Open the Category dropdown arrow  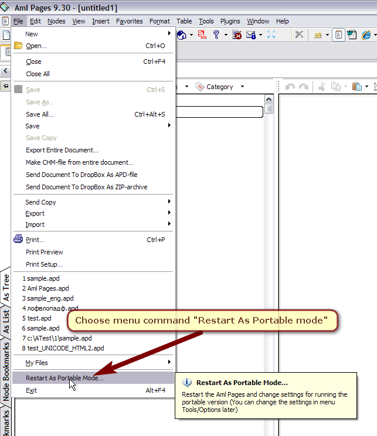click(x=242, y=87)
